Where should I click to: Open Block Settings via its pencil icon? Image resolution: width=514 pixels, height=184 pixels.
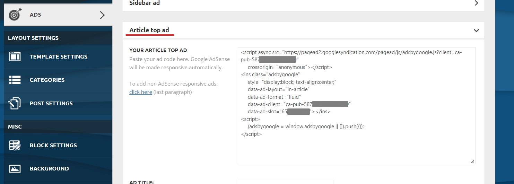click(x=15, y=145)
